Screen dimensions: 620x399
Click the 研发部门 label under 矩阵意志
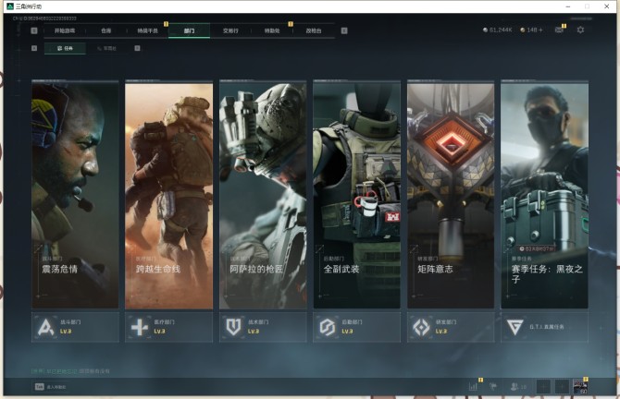(x=446, y=322)
